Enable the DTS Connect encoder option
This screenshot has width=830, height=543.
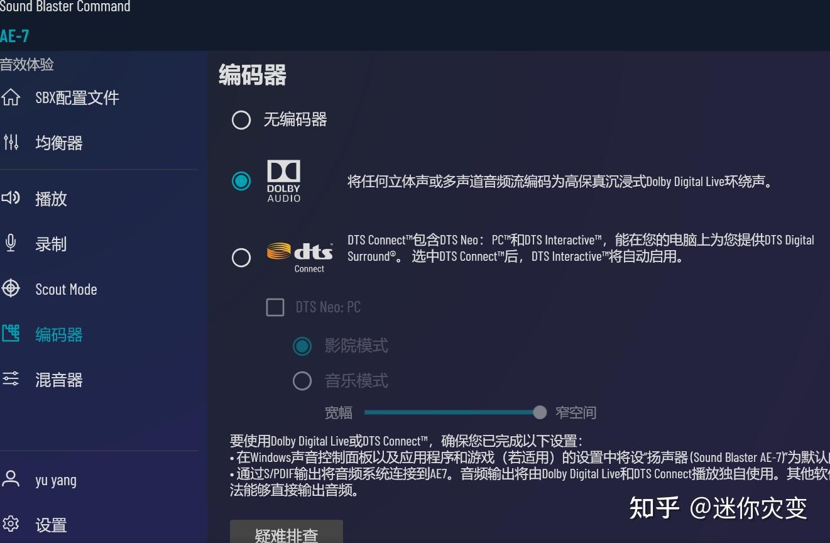tap(241, 258)
